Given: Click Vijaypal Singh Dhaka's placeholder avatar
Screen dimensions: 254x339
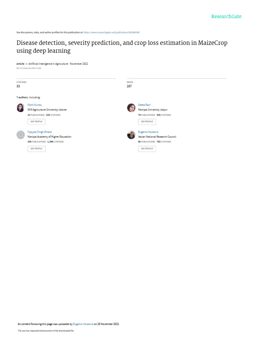Looking at the screenshot, I should [21, 135].
